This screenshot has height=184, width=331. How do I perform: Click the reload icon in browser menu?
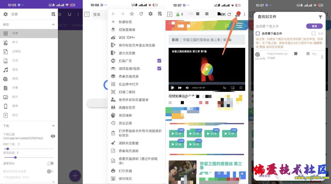tap(141, 14)
